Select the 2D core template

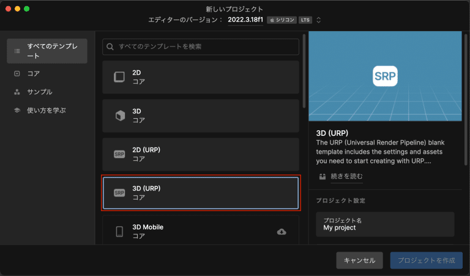click(x=201, y=77)
